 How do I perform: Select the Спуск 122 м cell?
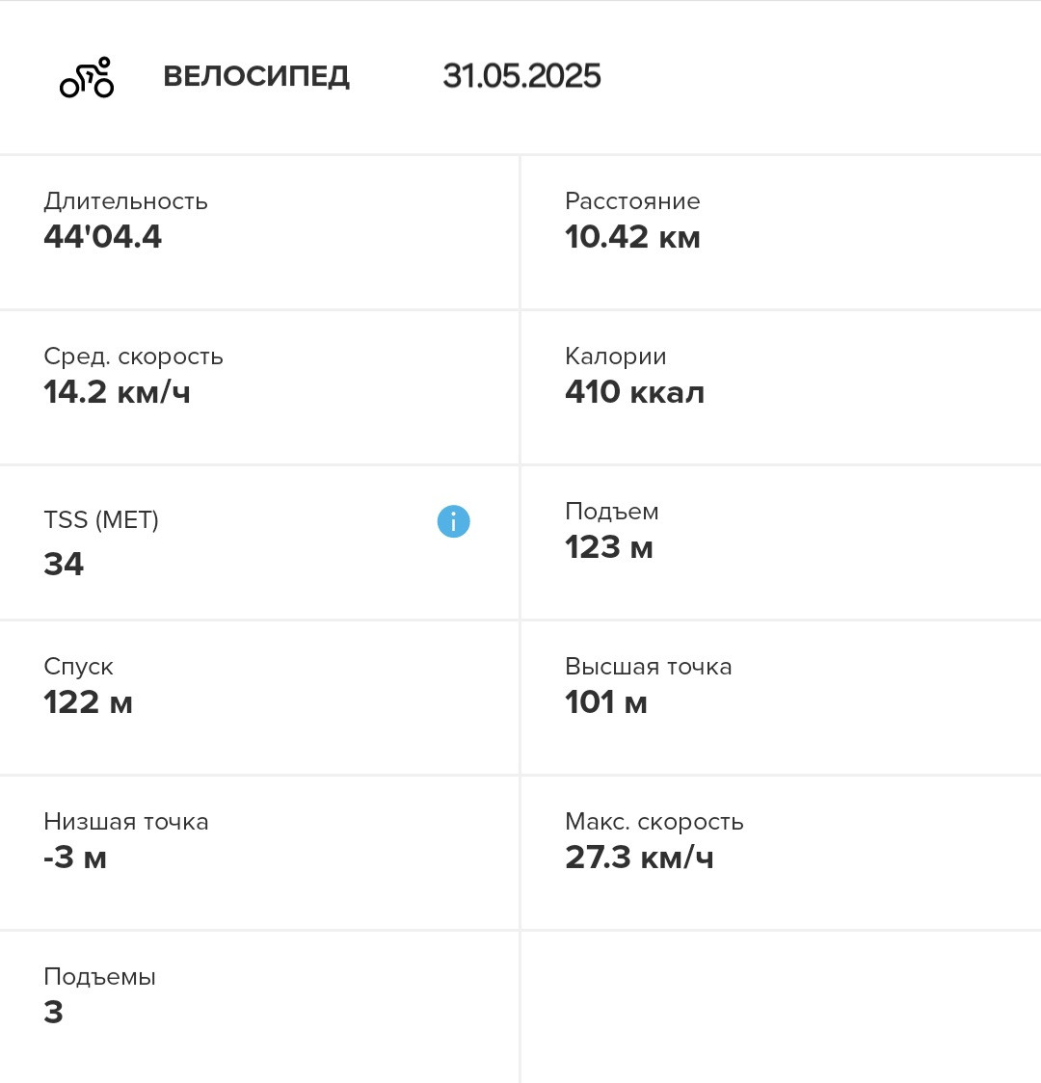259,698
